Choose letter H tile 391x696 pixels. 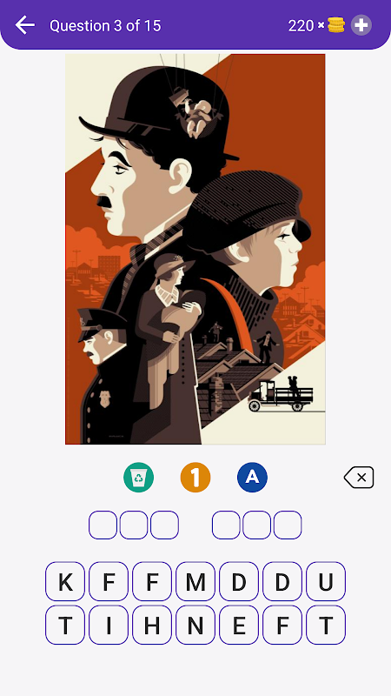point(152,625)
